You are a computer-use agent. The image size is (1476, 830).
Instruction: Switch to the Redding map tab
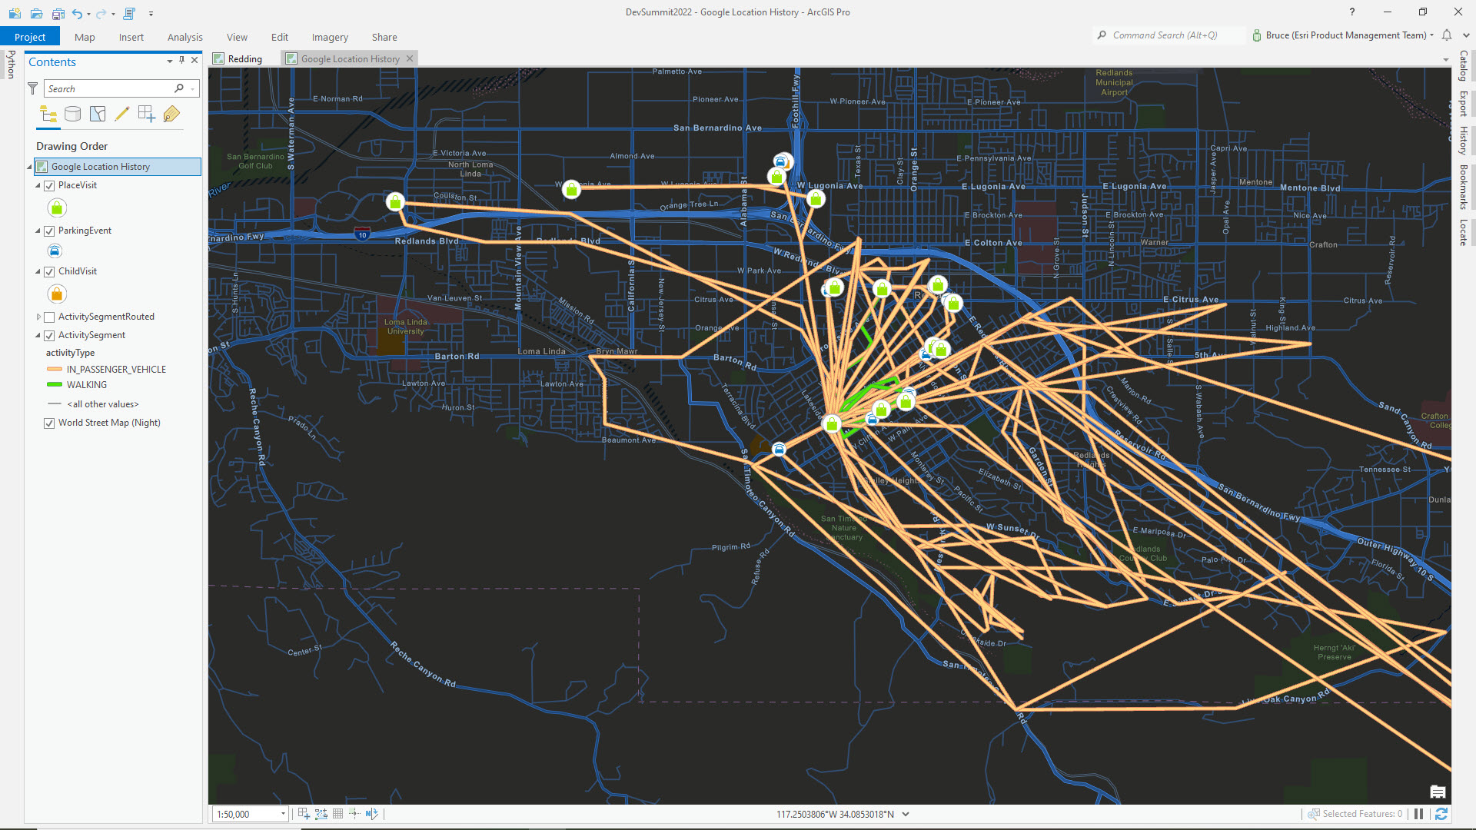pyautogui.click(x=244, y=58)
